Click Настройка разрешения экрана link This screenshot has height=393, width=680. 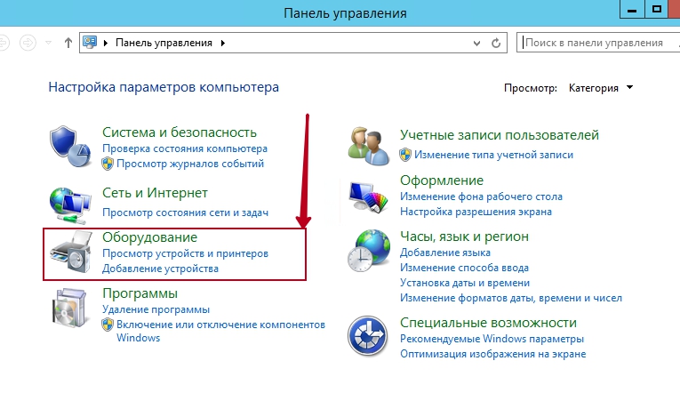(476, 212)
